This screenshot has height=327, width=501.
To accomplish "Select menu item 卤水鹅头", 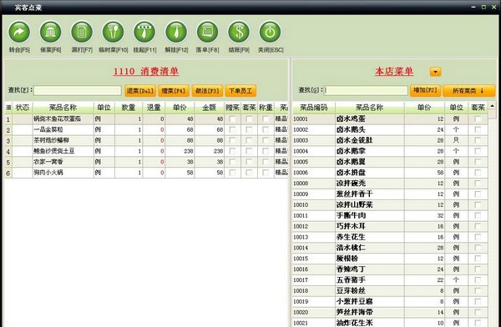I will click(x=390, y=129).
